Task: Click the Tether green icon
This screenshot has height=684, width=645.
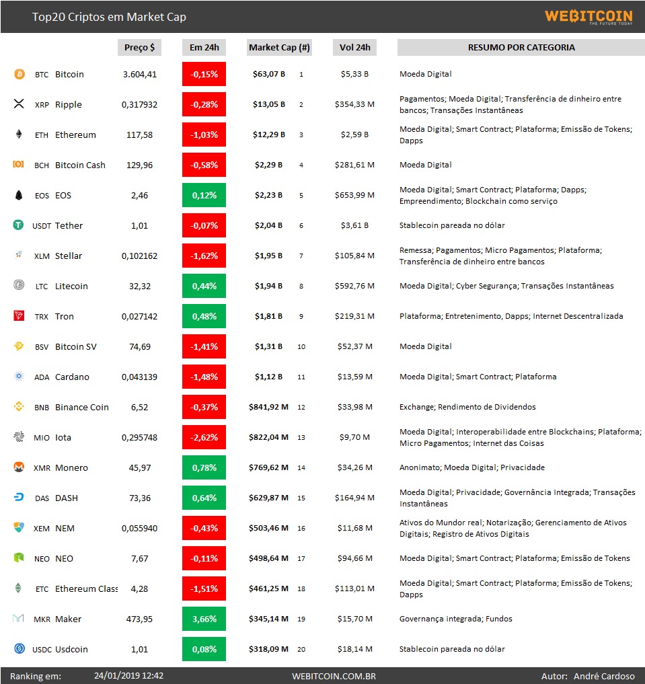Action: 18,225
